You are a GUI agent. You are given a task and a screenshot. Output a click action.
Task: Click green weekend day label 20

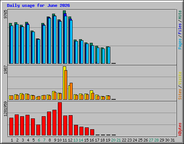pyautogui.click(x=113, y=140)
